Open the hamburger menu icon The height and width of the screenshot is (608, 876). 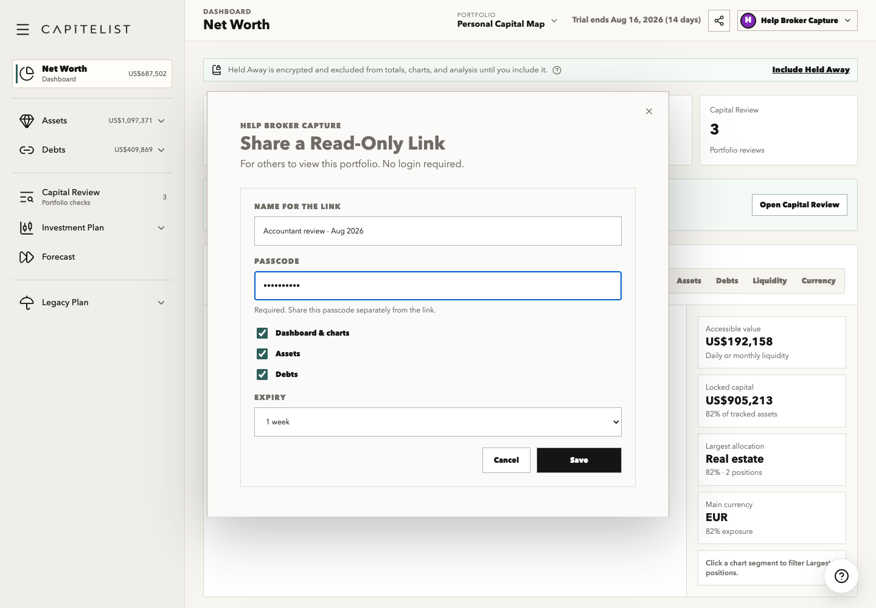[x=23, y=29]
